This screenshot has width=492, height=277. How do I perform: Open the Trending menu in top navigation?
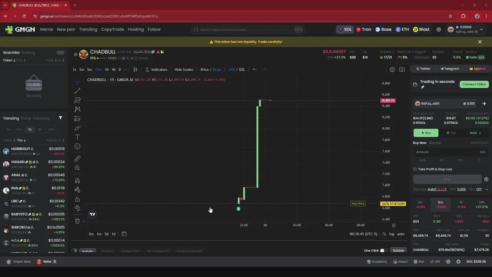coord(88,30)
